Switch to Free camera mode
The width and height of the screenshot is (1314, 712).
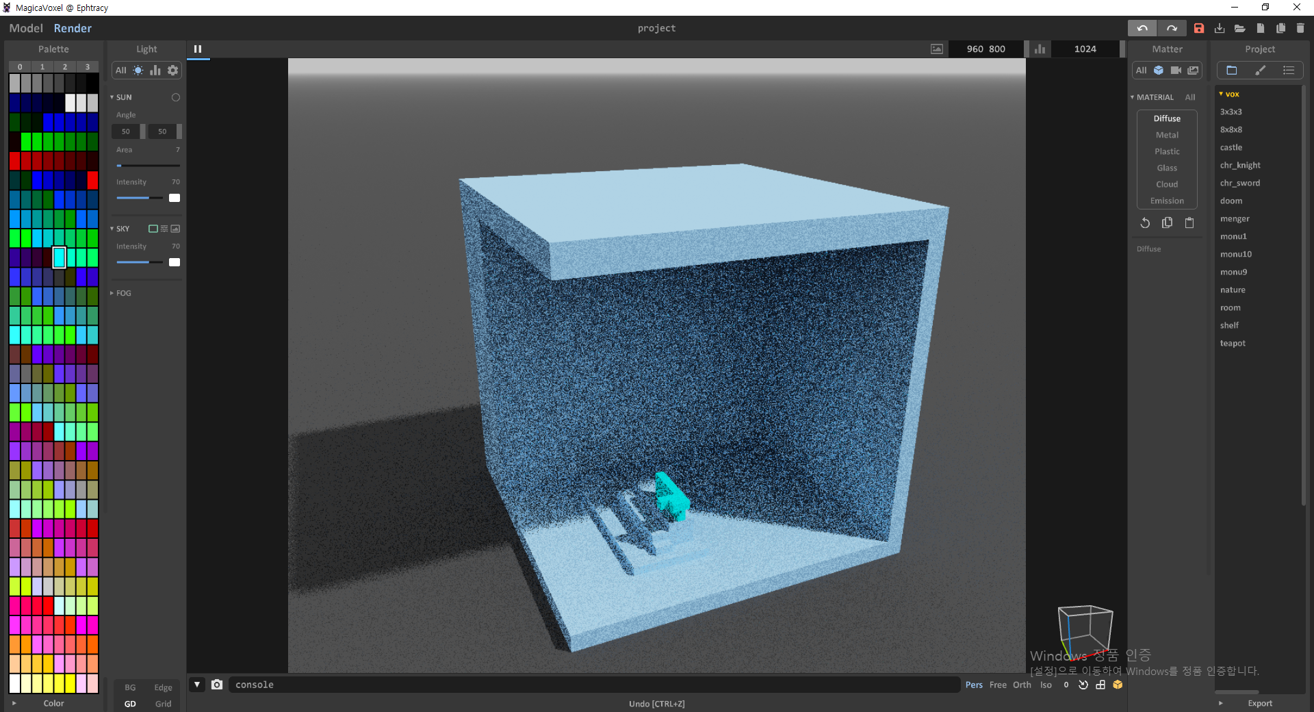click(x=998, y=685)
